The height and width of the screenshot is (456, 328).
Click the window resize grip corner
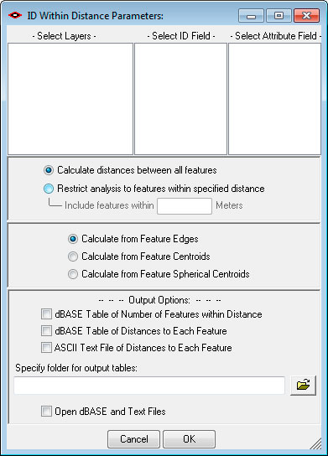coord(316,443)
